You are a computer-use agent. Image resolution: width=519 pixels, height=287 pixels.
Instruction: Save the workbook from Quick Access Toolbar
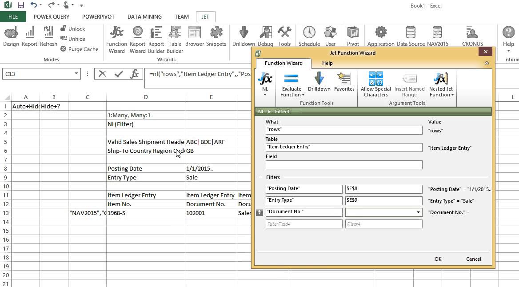pos(21,5)
